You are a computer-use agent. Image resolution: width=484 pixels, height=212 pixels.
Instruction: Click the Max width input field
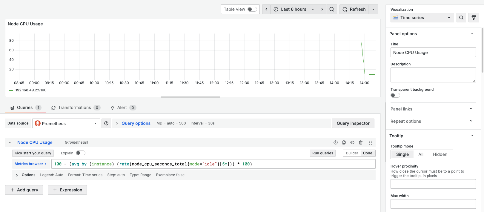click(x=433, y=204)
